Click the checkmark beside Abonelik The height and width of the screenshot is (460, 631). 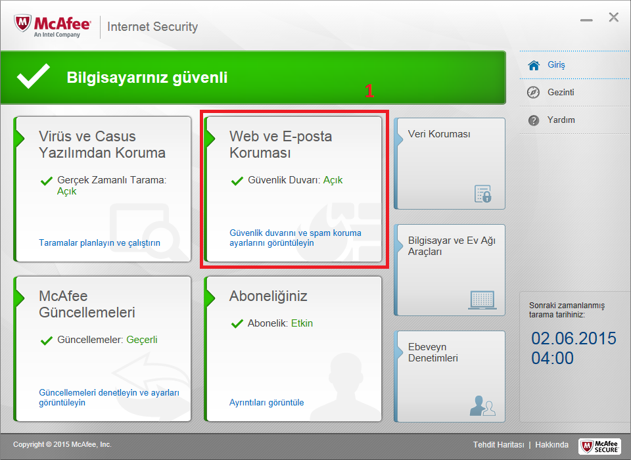tap(237, 323)
